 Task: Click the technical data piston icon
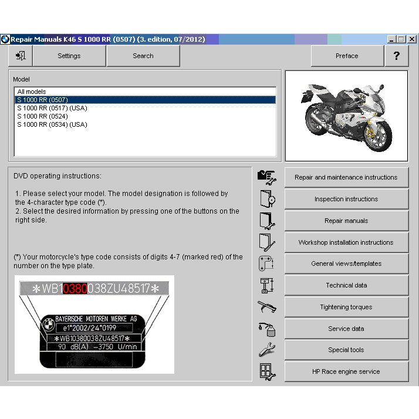tap(266, 285)
